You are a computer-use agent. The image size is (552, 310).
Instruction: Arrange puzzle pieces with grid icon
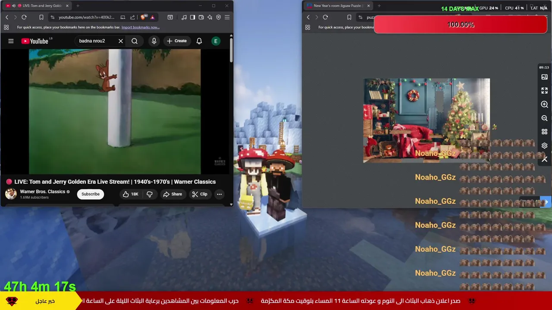pyautogui.click(x=544, y=132)
